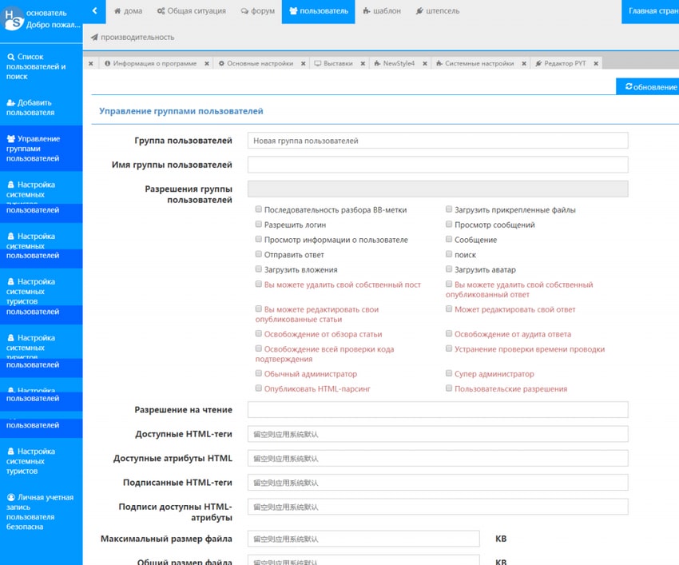Viewport: 679px width, 565px height.
Task: Collapse the sidebar with the left chevron
Action: 94,11
